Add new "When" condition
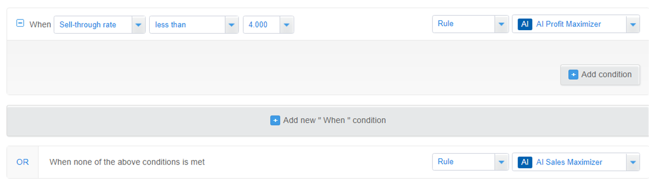The height and width of the screenshot is (185, 657). (328, 121)
